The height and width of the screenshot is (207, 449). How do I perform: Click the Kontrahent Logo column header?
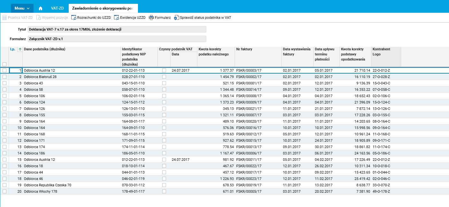381,52
